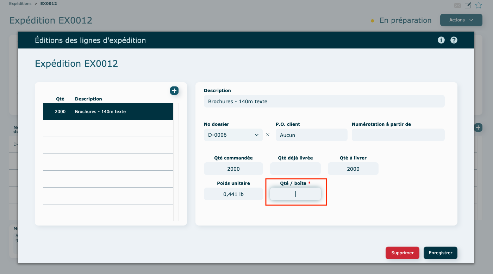Expand the Actions dropdown button
Image resolution: width=493 pixels, height=274 pixels.
pos(461,20)
